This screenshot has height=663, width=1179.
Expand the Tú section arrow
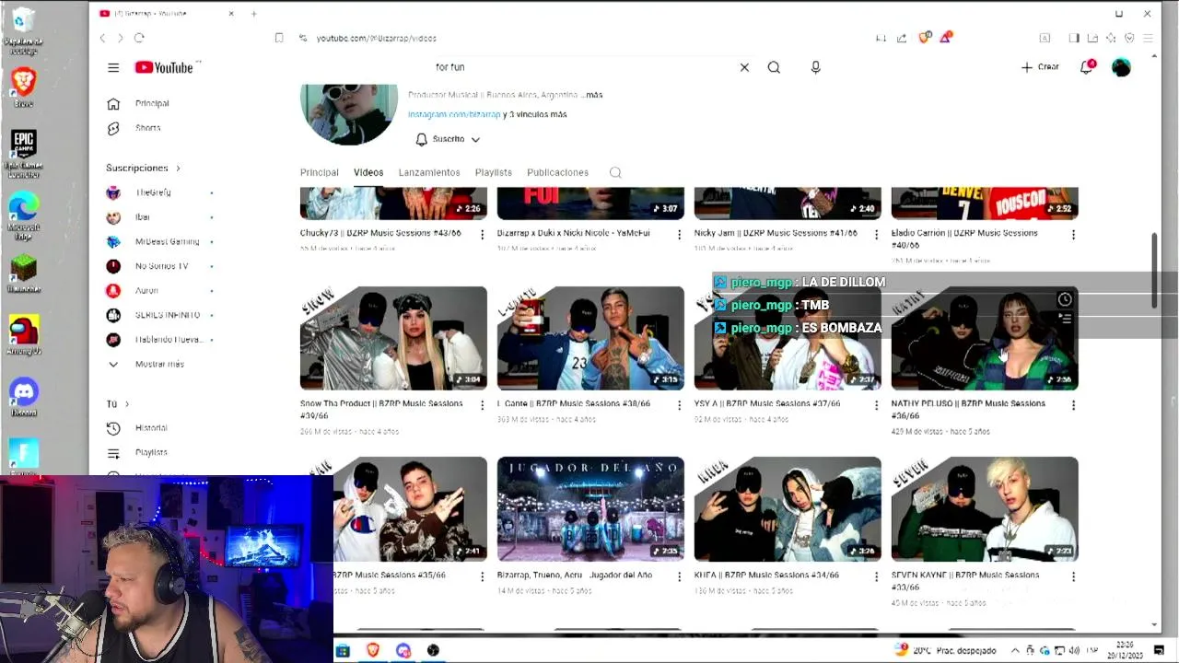pos(126,404)
